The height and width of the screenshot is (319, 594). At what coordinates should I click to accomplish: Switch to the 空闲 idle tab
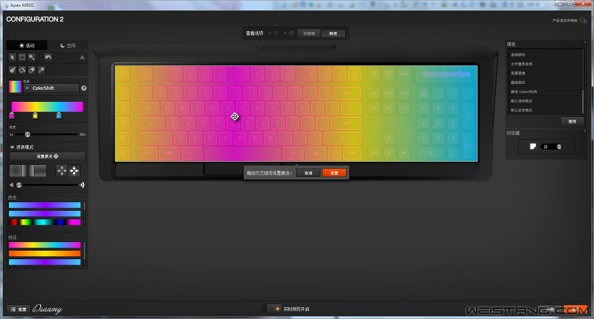tap(68, 46)
